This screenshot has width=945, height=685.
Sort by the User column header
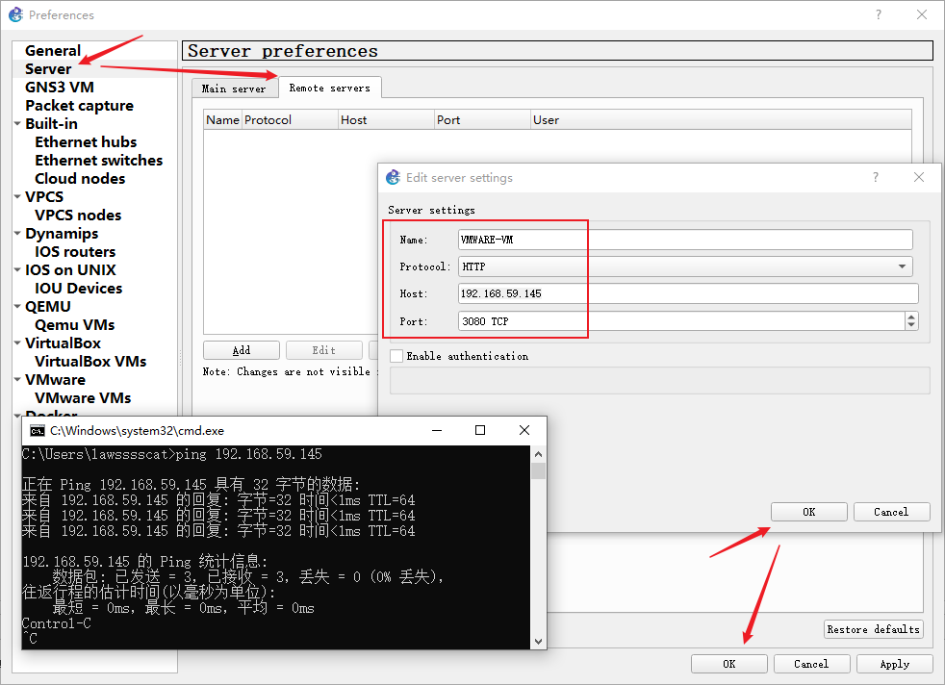point(722,120)
